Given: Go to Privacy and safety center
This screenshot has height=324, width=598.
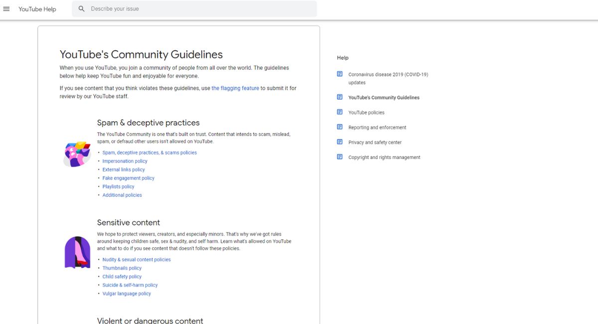Looking at the screenshot, I should pos(375,143).
